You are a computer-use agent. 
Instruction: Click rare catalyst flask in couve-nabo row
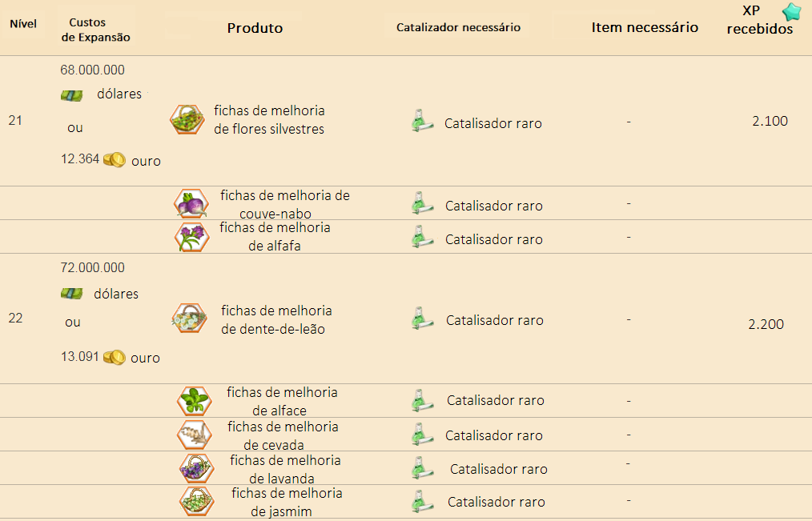(x=422, y=202)
